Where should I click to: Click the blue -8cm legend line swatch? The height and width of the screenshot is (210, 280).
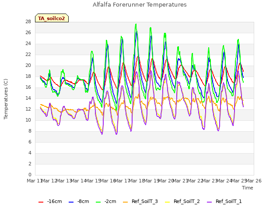pyautogui.click(x=71, y=202)
